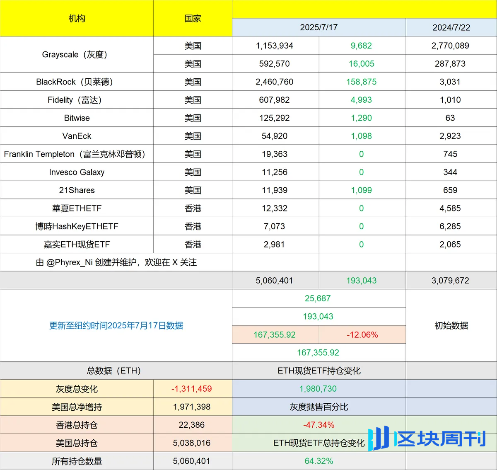Click the 美国总净增持 value 1,971,398
This screenshot has height=470, width=497.
[192, 407]
